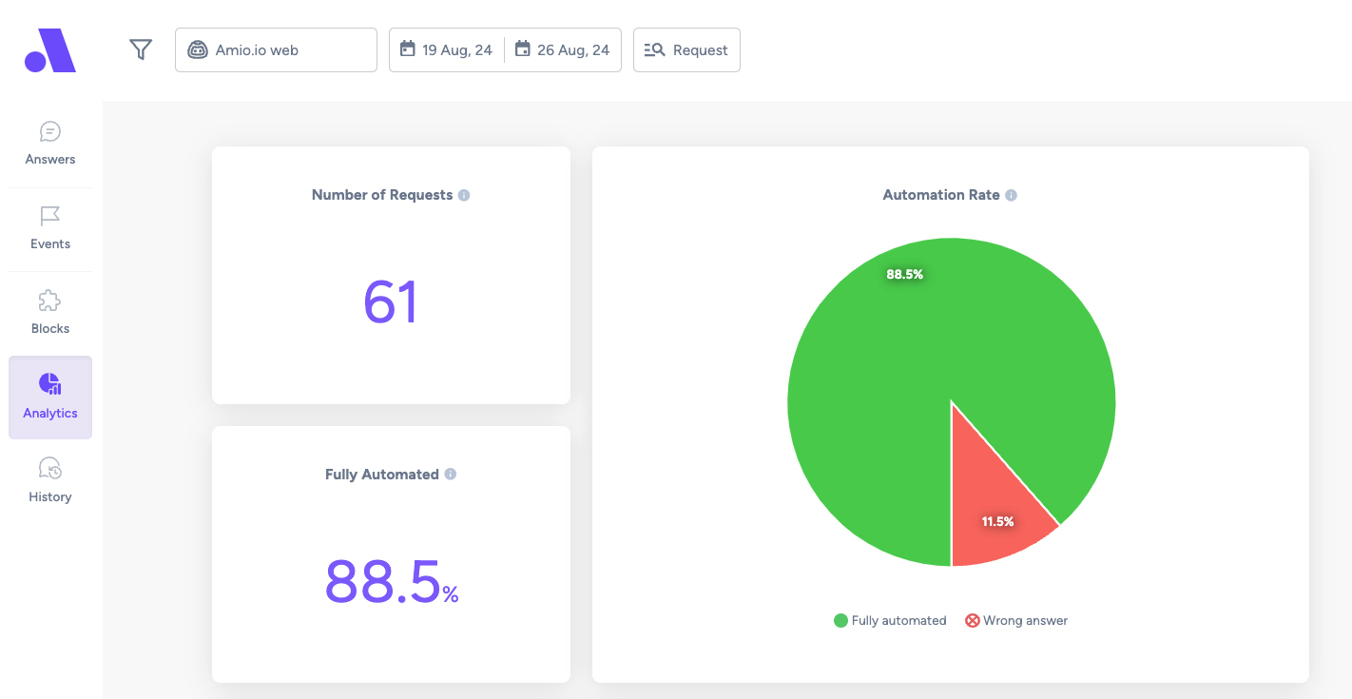Open the Blocks puzzle icon
The image size is (1352, 699).
pos(50,301)
